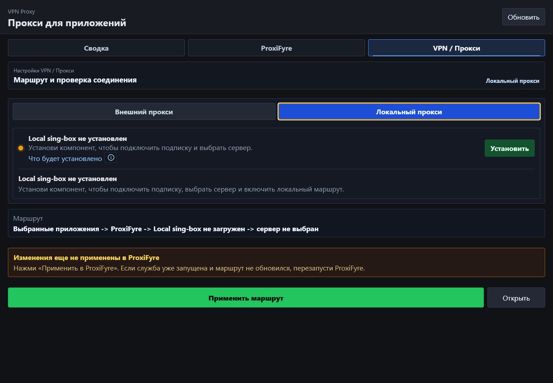Choose the Локальный прокси mode
The width and height of the screenshot is (553, 383).
(x=409, y=112)
